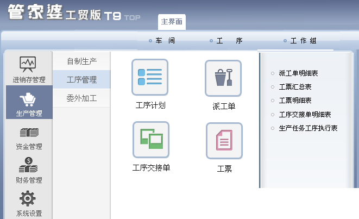Click the 进销存管理 sidebar label
This screenshot has height=219, width=359.
point(29,80)
